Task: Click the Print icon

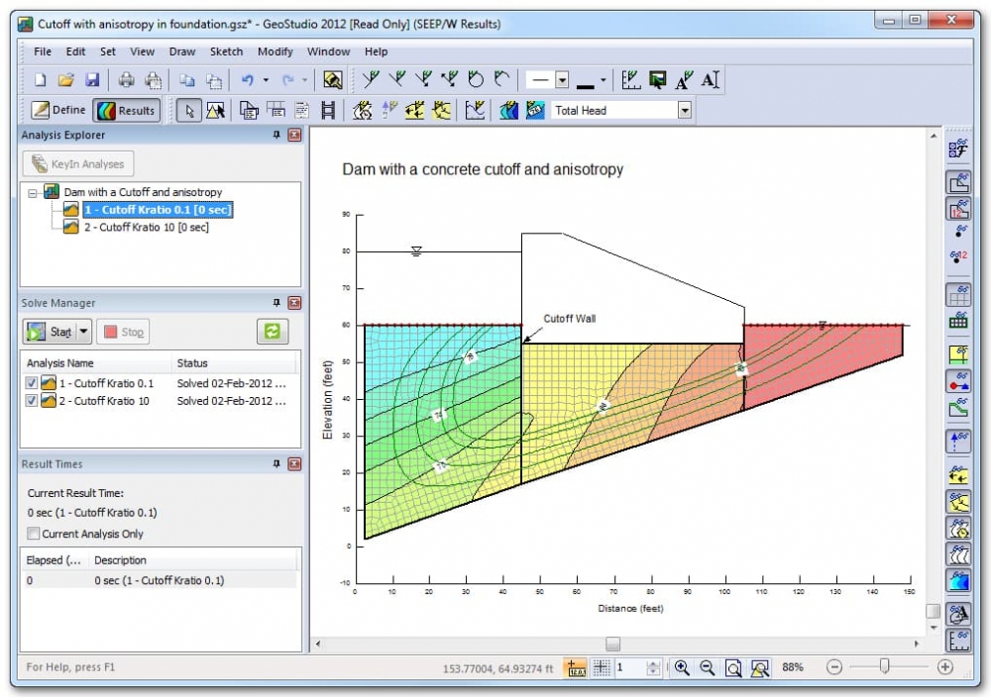Action: [x=127, y=80]
